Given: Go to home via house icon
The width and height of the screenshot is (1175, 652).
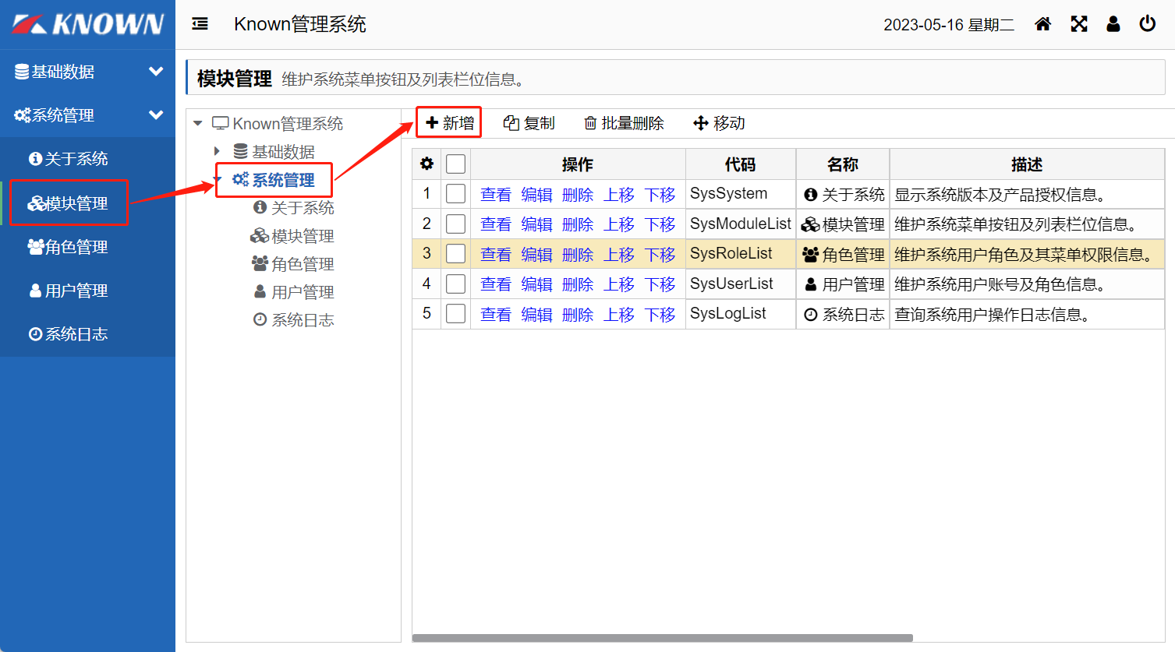Looking at the screenshot, I should (1042, 24).
